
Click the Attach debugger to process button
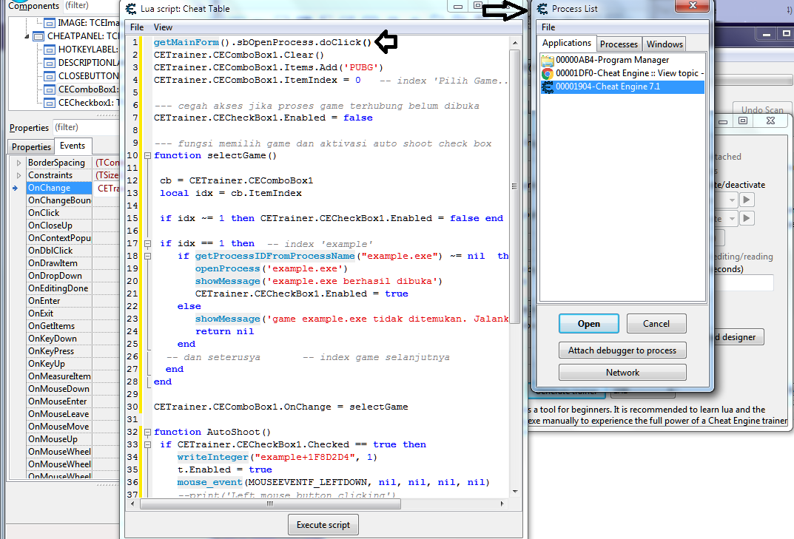622,350
